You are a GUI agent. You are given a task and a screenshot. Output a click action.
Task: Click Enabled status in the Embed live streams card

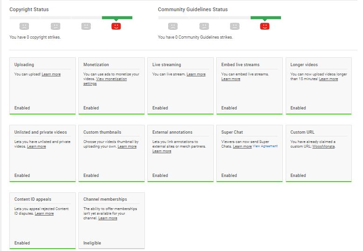(229, 108)
